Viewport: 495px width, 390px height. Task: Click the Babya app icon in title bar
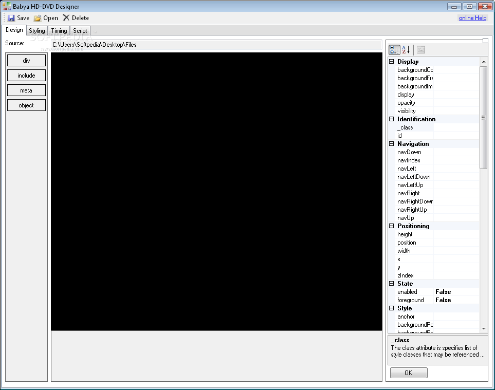pos(6,6)
